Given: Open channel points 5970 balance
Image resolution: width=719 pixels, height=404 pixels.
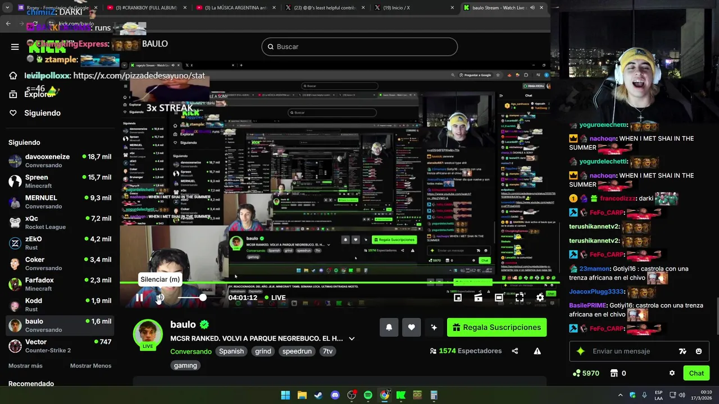Looking at the screenshot, I should point(586,373).
